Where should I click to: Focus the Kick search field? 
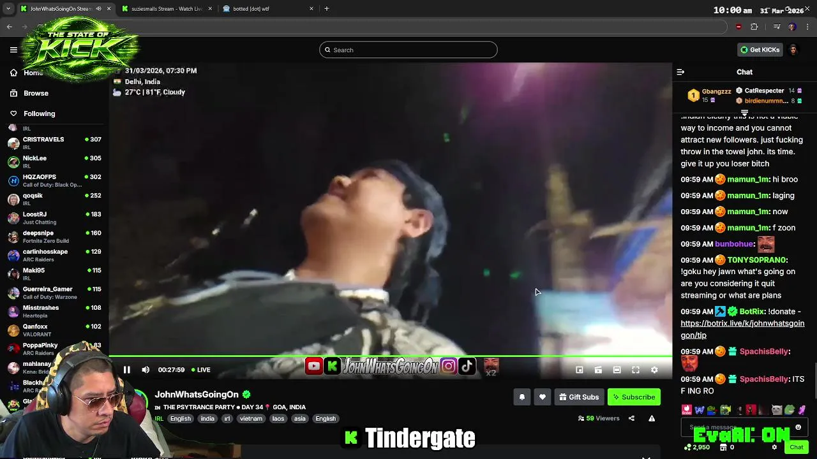pyautogui.click(x=408, y=50)
